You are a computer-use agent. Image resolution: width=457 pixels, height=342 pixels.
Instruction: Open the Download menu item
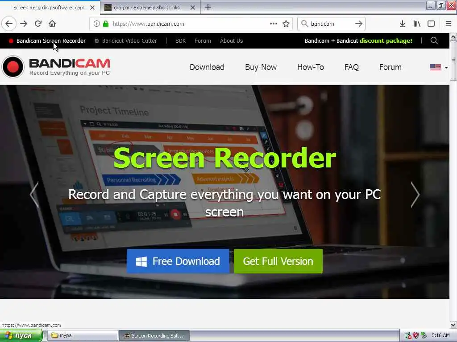207,67
